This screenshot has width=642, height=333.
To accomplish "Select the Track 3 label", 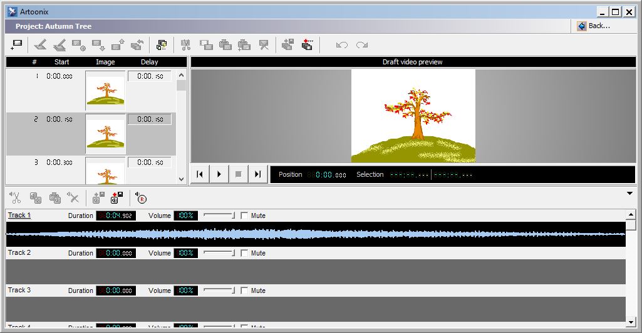I will 19,290.
